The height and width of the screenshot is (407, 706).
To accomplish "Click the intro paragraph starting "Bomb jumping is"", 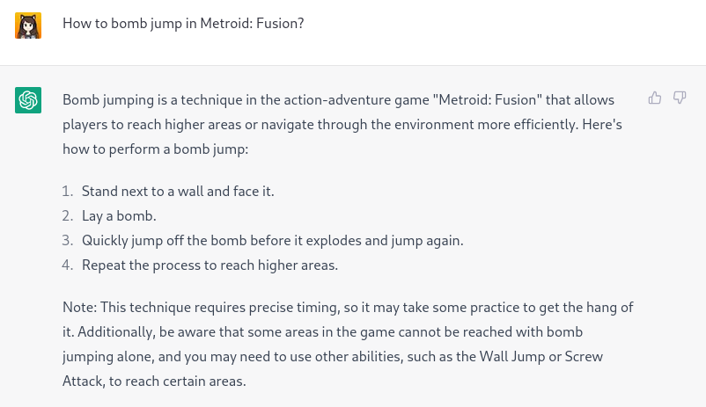I will point(342,124).
